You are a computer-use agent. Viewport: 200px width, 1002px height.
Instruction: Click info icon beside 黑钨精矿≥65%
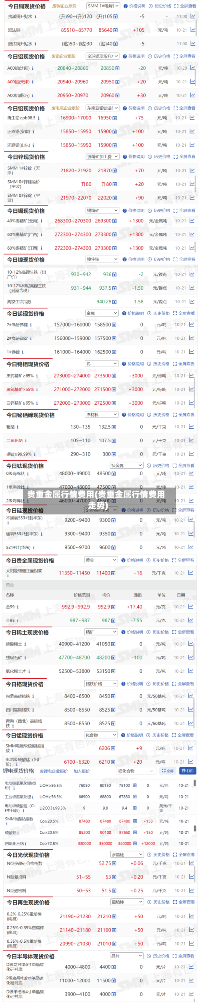(37, 376)
